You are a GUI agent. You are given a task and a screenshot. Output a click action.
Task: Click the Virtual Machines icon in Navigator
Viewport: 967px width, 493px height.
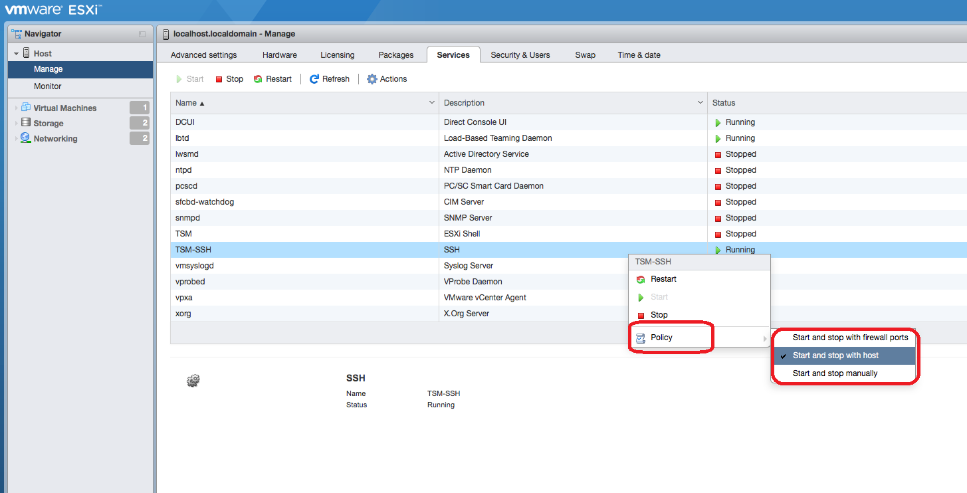click(26, 107)
